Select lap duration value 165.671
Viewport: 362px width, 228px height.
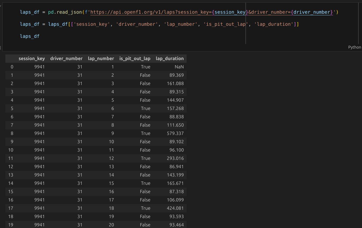[x=175, y=183]
